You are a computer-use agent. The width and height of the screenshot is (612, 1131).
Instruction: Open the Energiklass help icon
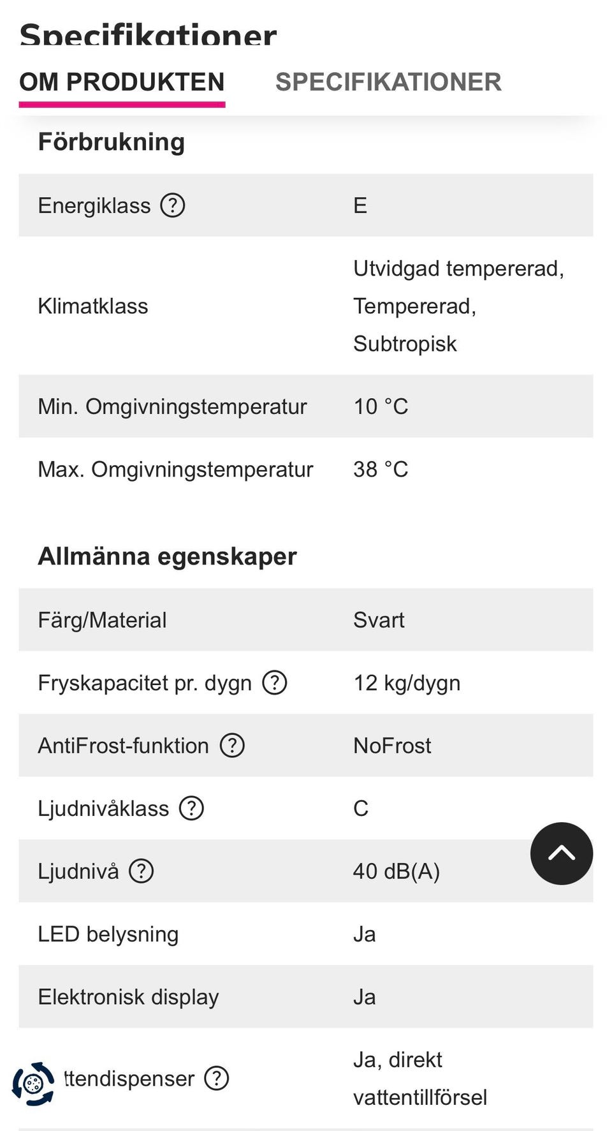[x=172, y=205]
